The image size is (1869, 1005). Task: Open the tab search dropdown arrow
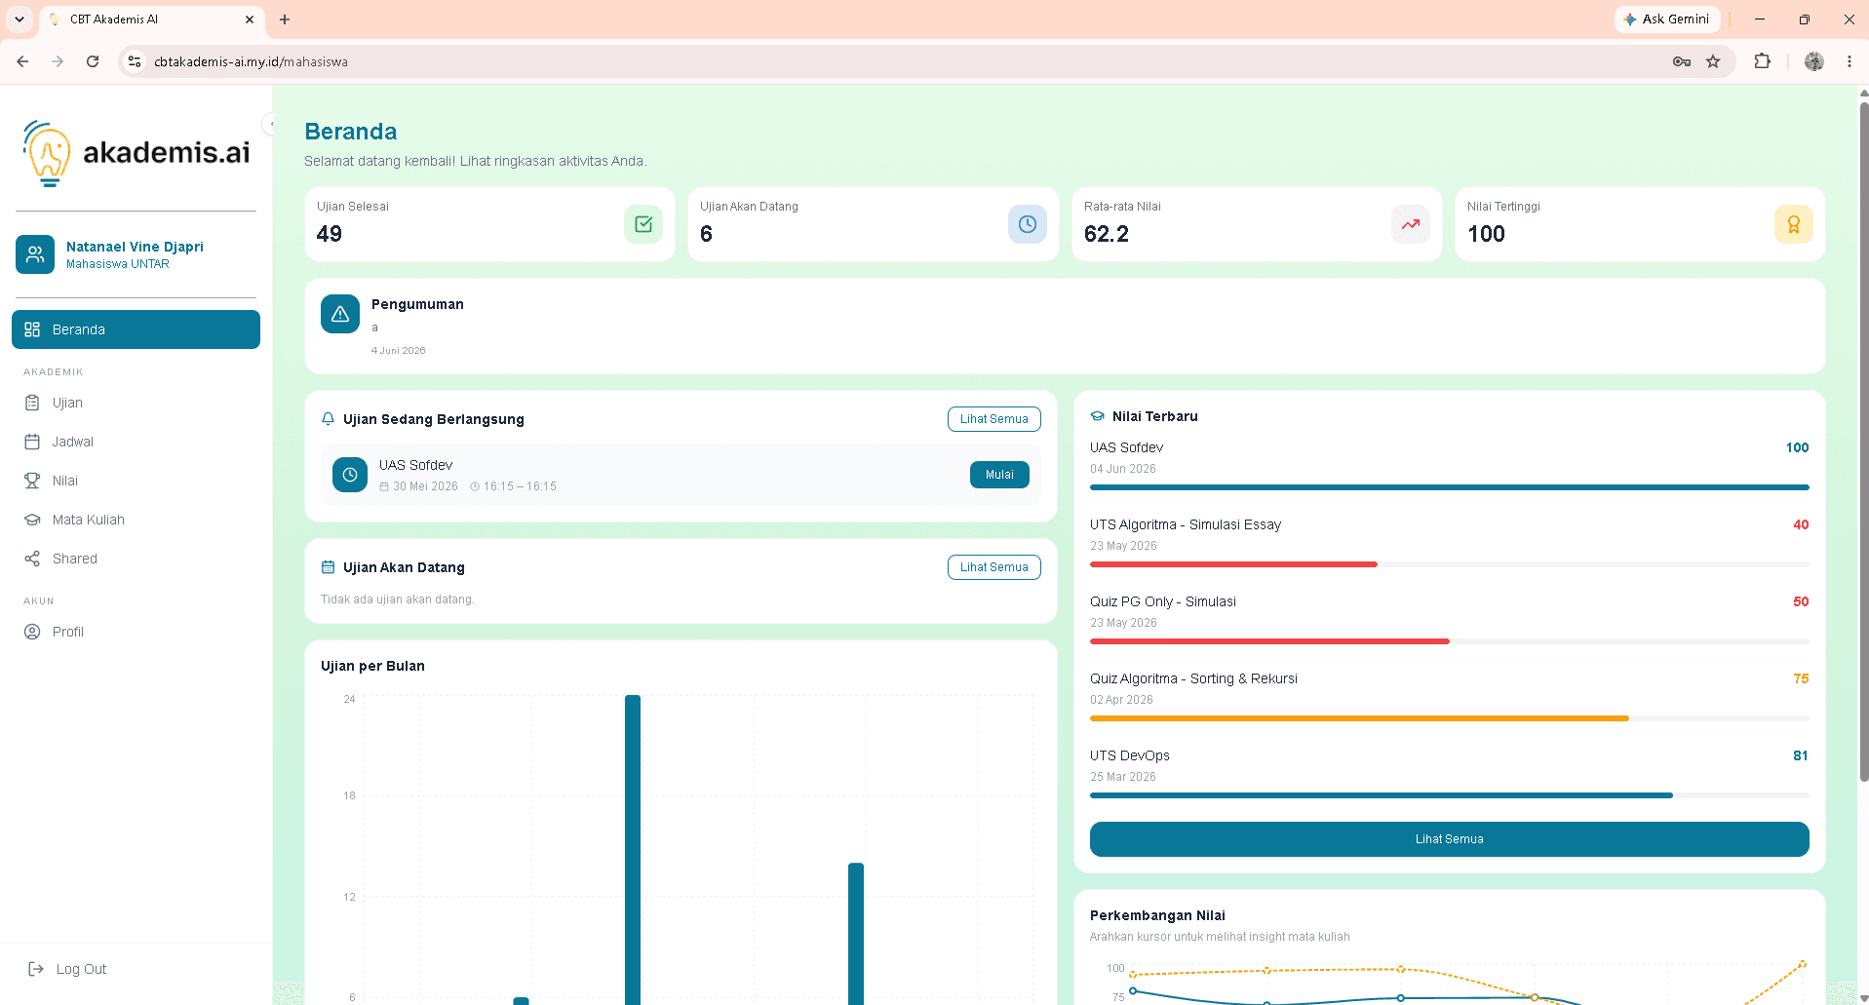click(19, 19)
